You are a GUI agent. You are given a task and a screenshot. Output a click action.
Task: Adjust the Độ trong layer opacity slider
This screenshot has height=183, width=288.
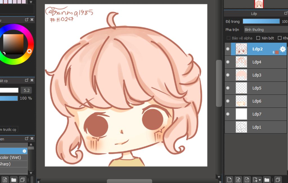[x=261, y=21]
